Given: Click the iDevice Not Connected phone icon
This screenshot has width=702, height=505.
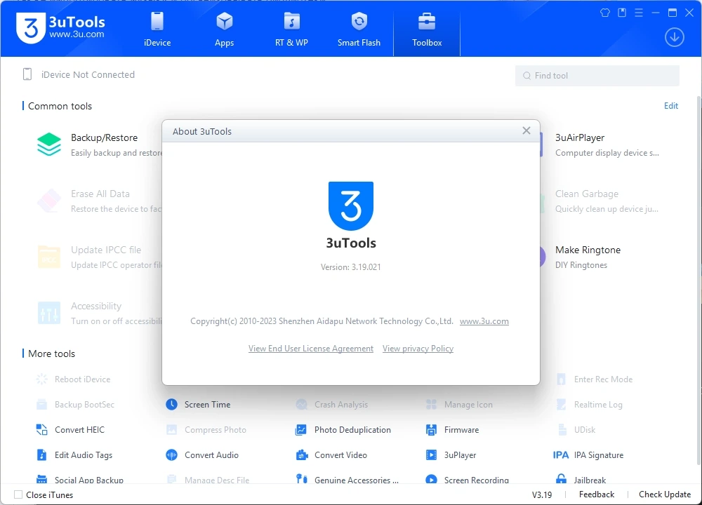Looking at the screenshot, I should pos(27,74).
